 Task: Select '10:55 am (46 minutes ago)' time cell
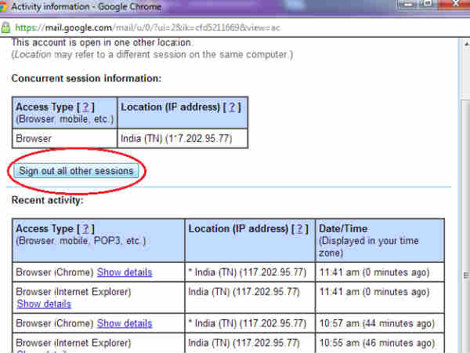tap(380, 343)
